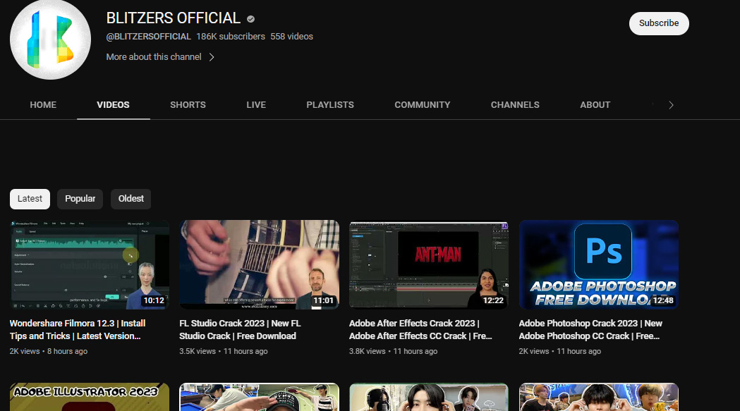
Task: Click the @BLITZERSOFFICIAL handle text
Action: point(149,37)
